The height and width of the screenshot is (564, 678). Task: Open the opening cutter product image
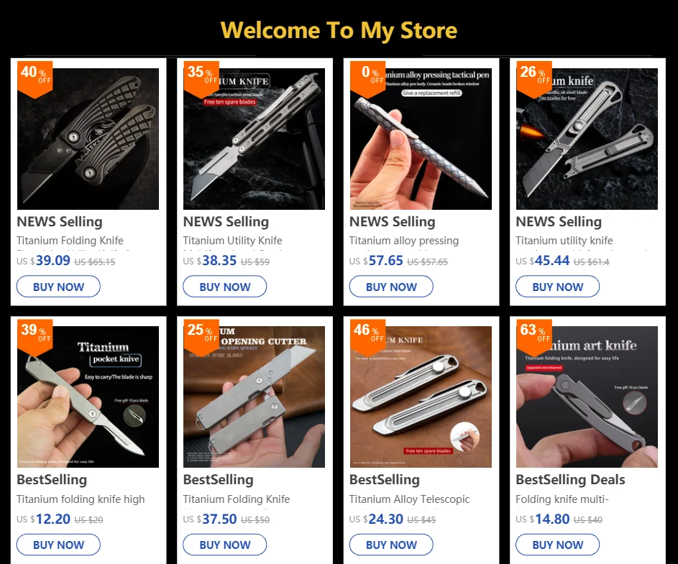255,397
